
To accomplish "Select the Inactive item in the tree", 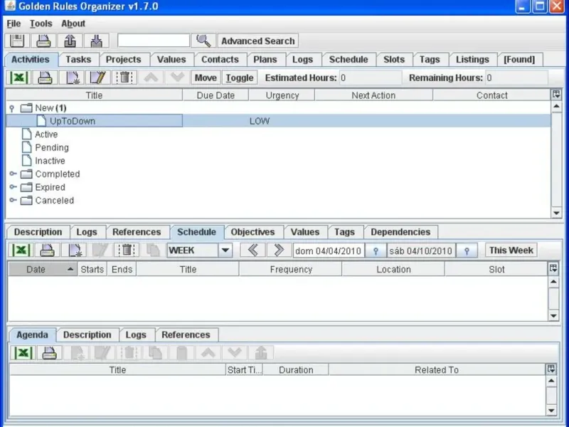I will (x=50, y=161).
